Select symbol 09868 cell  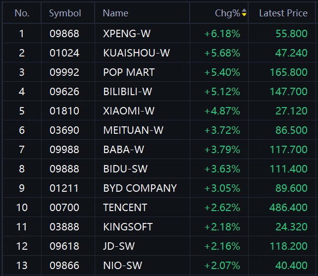coord(64,34)
